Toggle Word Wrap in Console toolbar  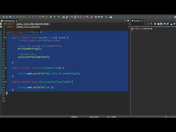pyautogui.click(x=161, y=24)
